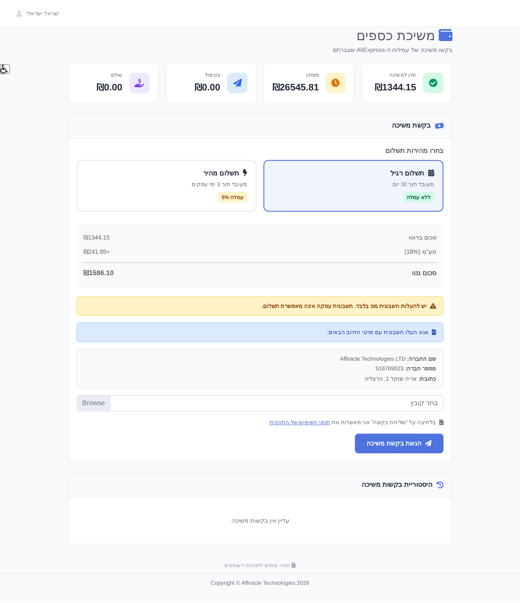Viewport: 520px width, 603px height.
Task: Click the purple hand-with-dollar paid icon
Action: click(139, 83)
